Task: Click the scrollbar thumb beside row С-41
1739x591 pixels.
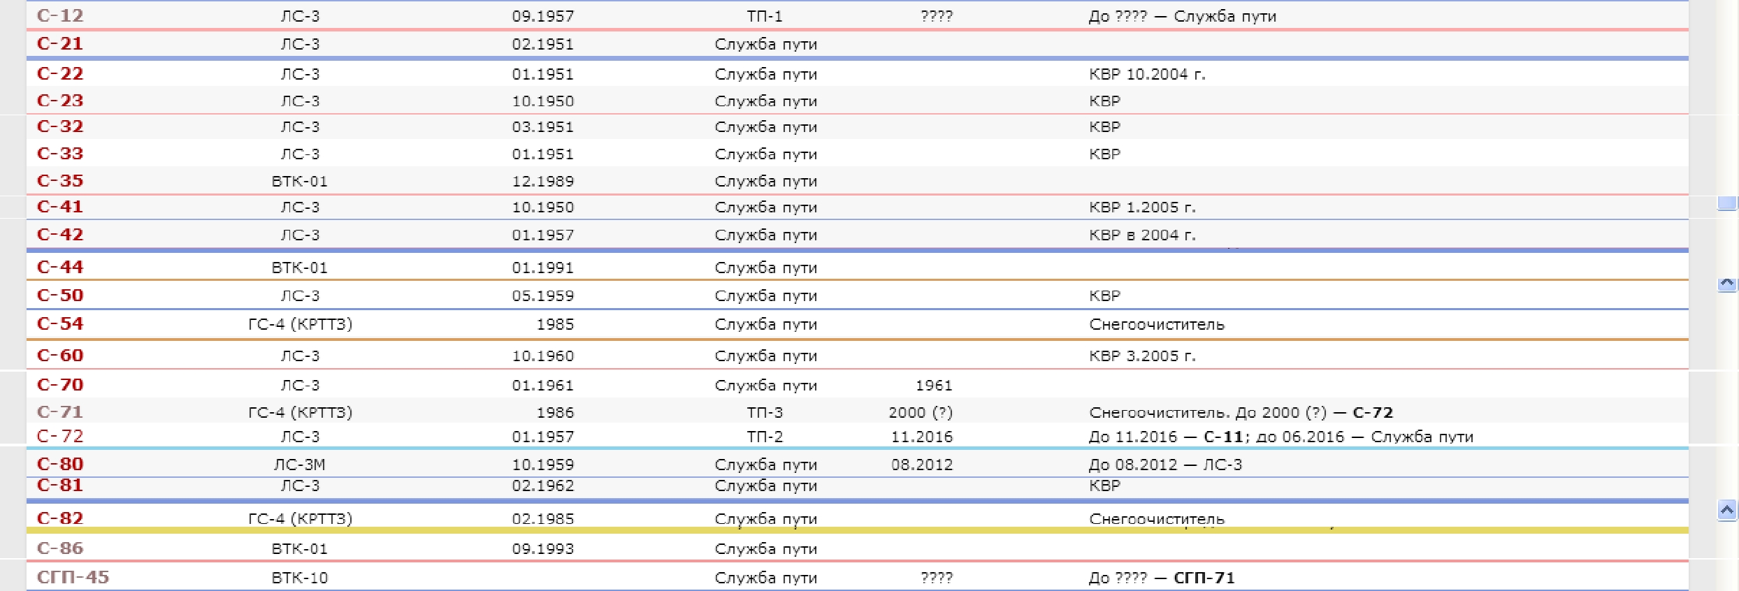Action: pos(1726,203)
